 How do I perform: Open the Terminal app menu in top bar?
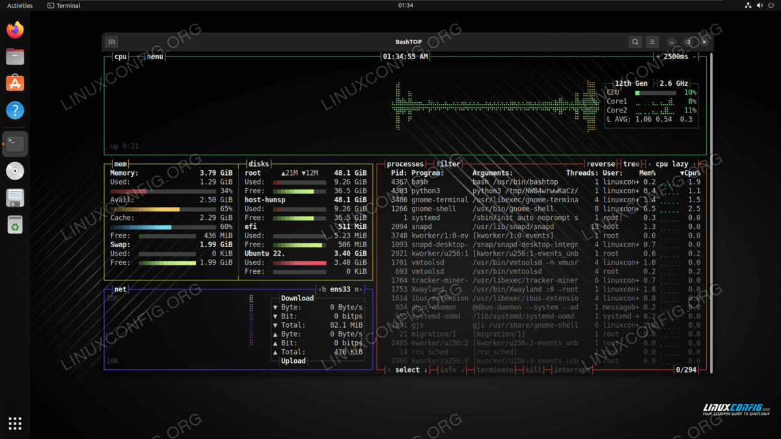pyautogui.click(x=64, y=5)
